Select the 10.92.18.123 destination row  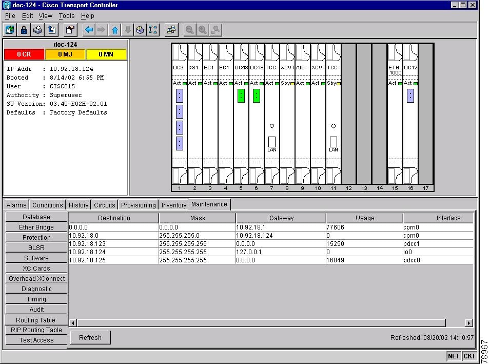click(x=271, y=243)
